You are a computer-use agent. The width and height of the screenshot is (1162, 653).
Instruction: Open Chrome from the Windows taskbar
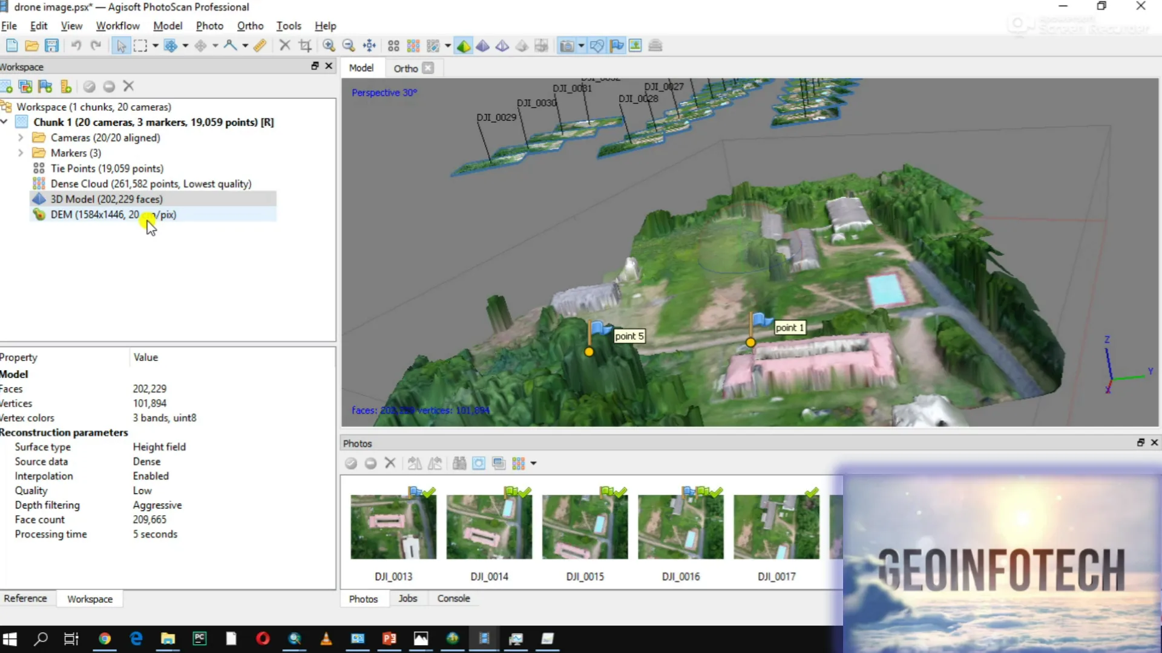105,638
